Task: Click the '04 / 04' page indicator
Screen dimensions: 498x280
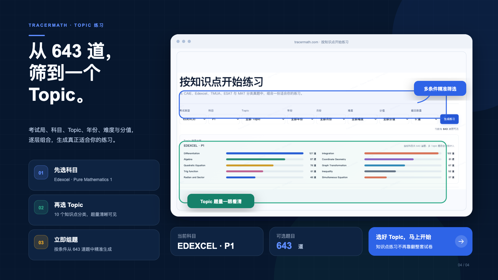Action: tap(463, 265)
